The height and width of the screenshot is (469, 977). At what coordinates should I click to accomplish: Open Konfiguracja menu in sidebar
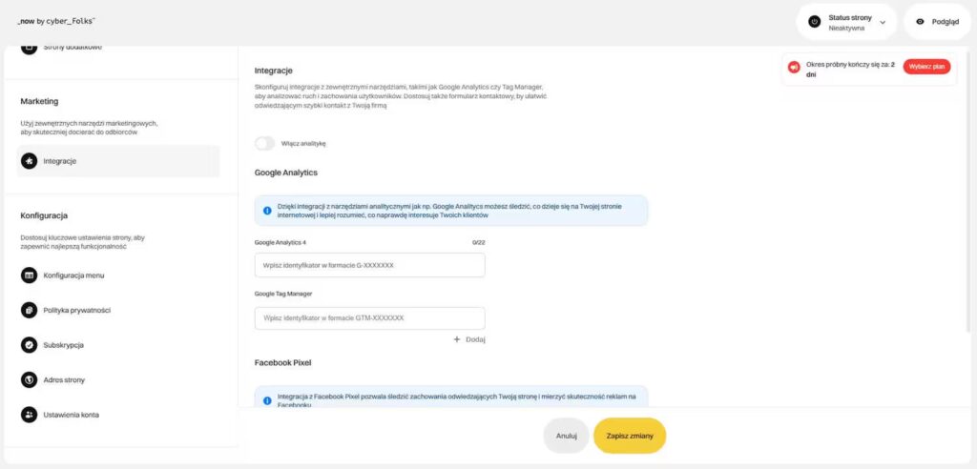coord(73,275)
